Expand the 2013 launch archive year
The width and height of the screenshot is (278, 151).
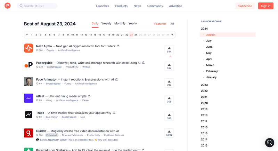pyautogui.click(x=204, y=145)
